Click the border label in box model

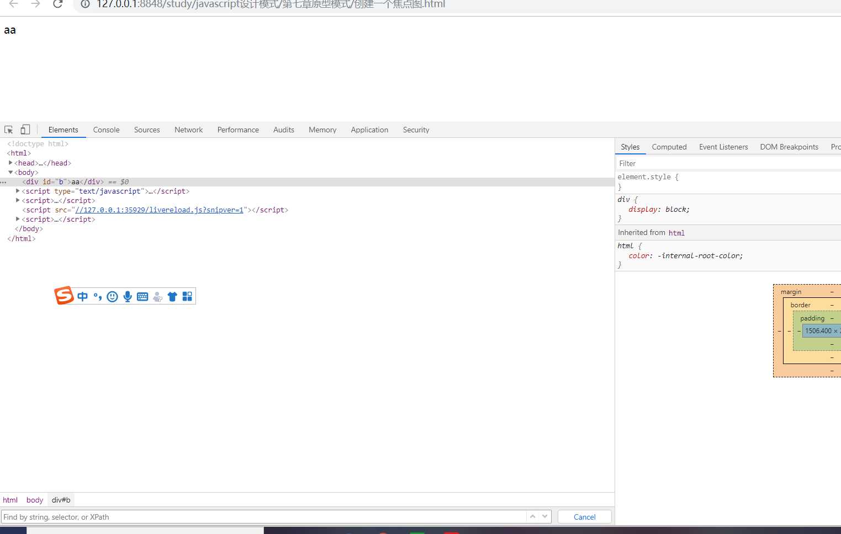point(800,305)
